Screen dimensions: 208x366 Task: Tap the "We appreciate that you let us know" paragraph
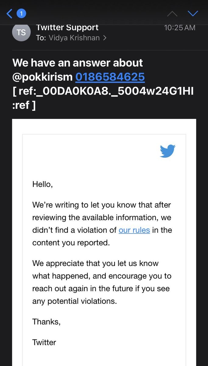point(102,282)
